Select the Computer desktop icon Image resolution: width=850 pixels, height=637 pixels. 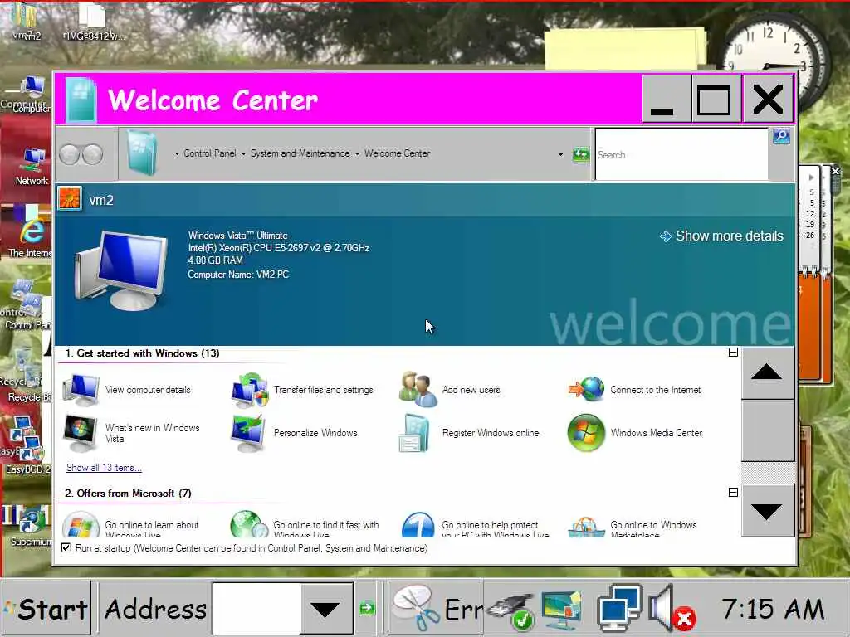31,95
